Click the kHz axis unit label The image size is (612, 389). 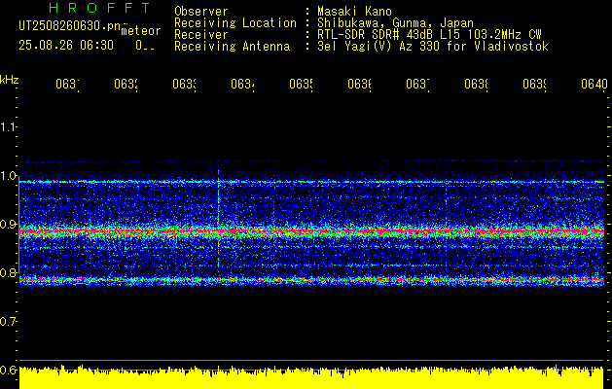tap(10, 80)
